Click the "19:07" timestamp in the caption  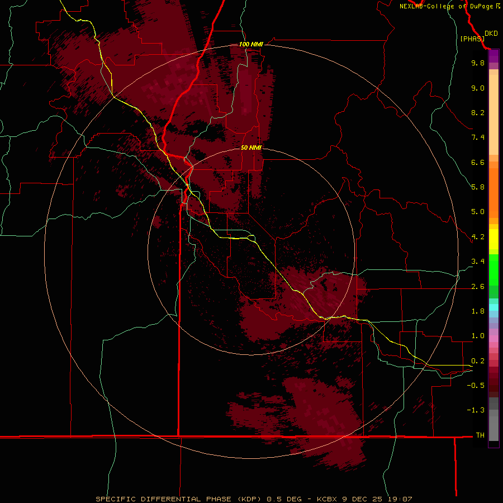coord(400,499)
